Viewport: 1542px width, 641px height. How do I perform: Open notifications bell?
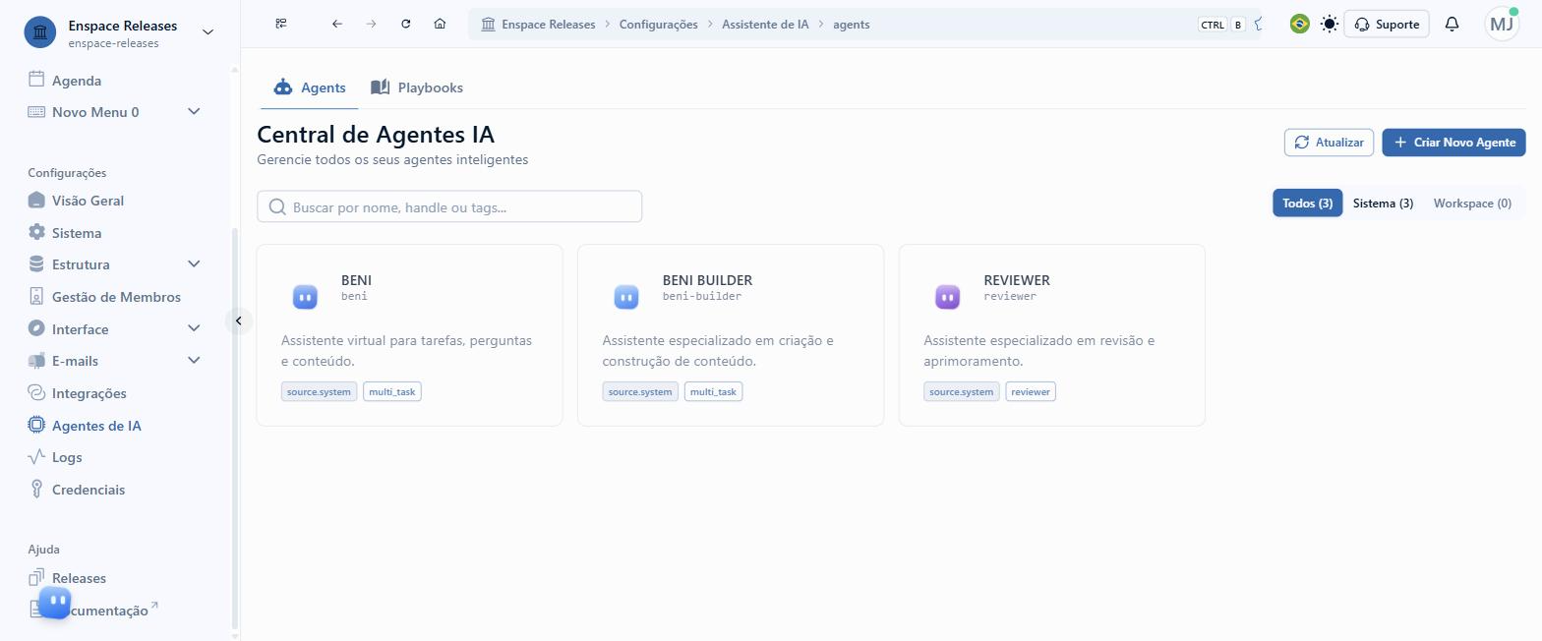[x=1452, y=24]
